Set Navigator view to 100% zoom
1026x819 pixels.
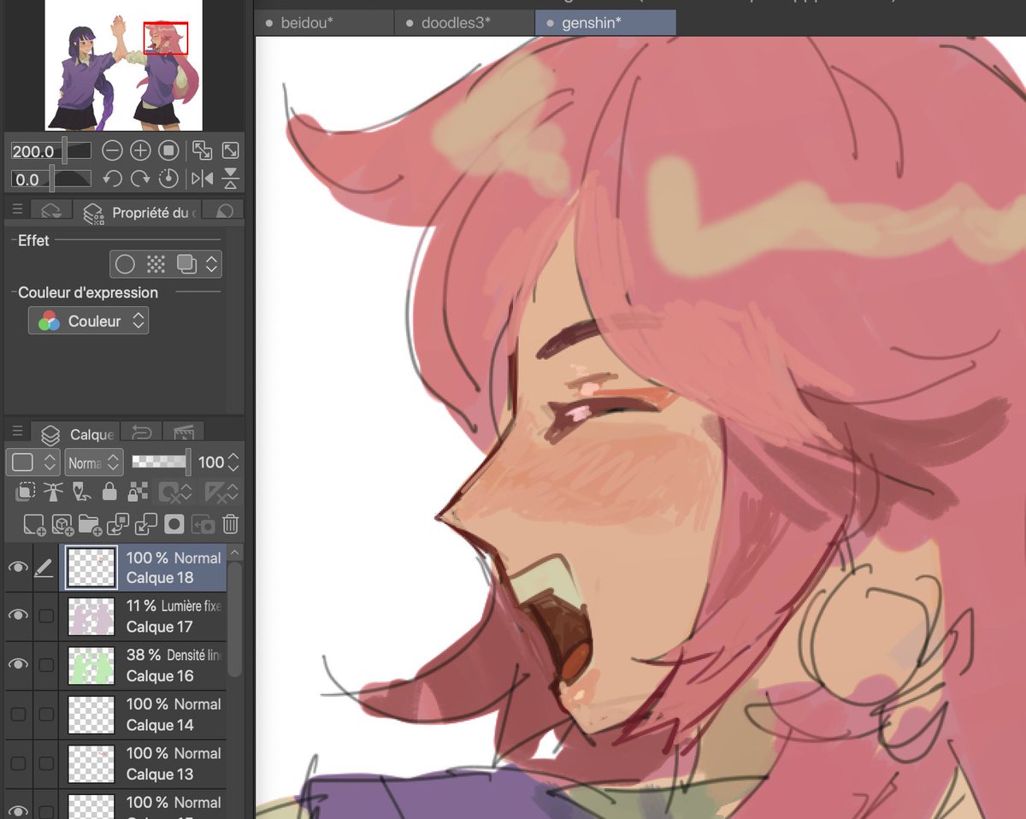(168, 151)
